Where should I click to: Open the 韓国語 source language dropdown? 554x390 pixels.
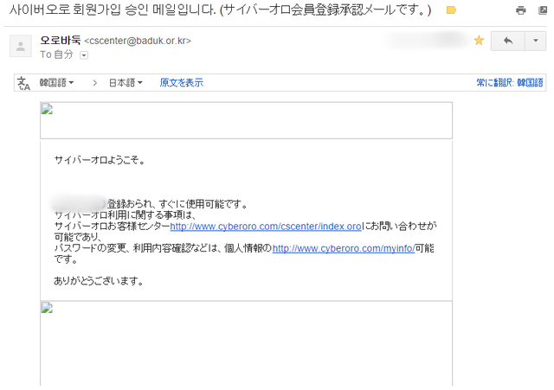[x=56, y=83]
